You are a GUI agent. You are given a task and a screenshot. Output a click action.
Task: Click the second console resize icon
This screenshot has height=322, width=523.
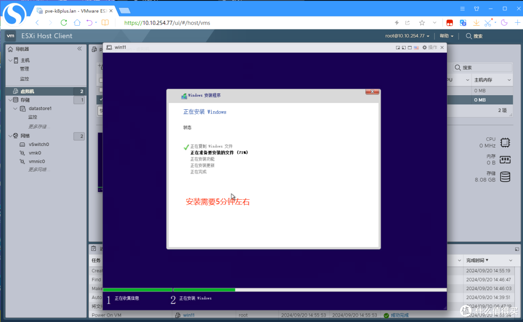[x=403, y=47]
